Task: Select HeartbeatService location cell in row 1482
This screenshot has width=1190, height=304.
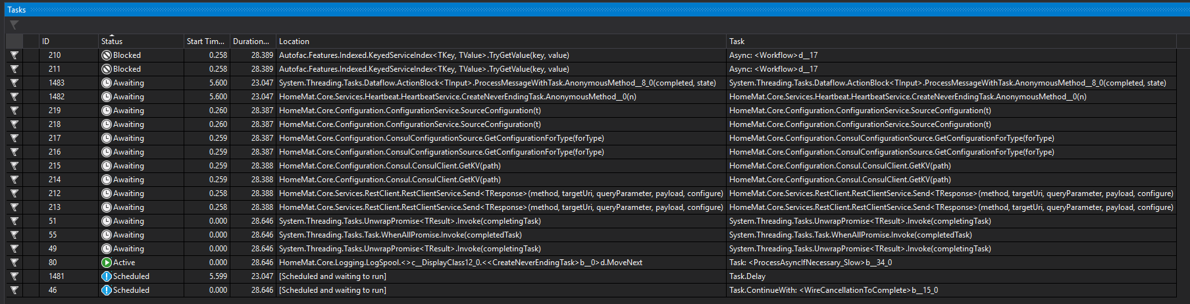Action: pyautogui.click(x=501, y=97)
